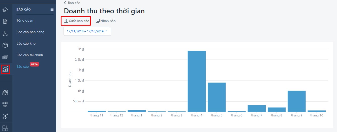Open the POS cash register icon
This screenshot has height=132, width=337.
[x=5, y=93]
